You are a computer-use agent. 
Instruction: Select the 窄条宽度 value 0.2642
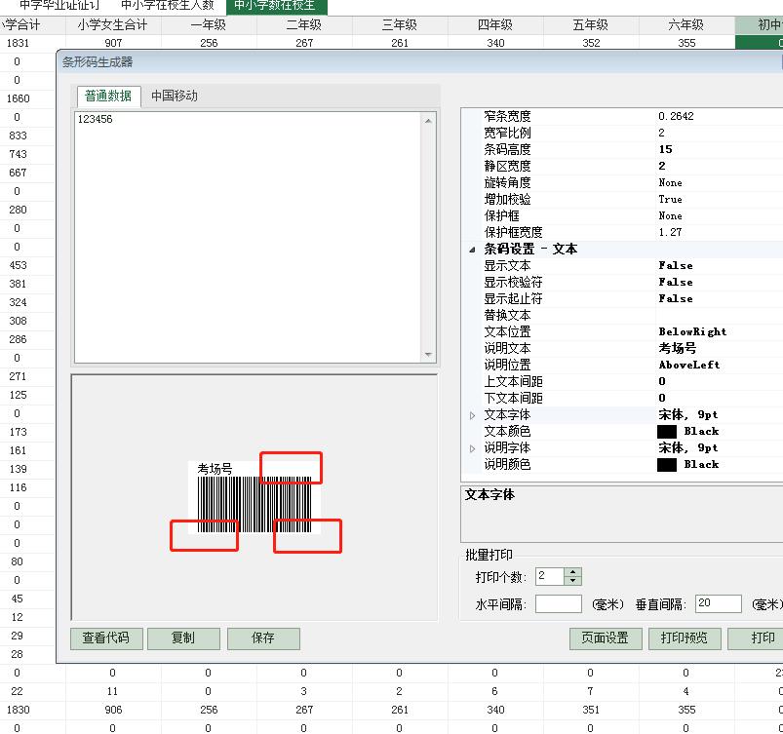pyautogui.click(x=676, y=116)
